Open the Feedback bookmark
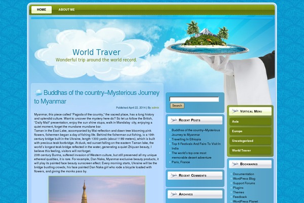Image resolution: width=304 pixels, height=203 pixels. 240,197
